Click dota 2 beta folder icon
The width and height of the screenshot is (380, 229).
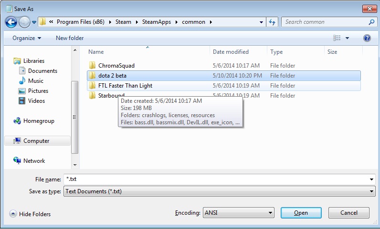click(x=92, y=76)
